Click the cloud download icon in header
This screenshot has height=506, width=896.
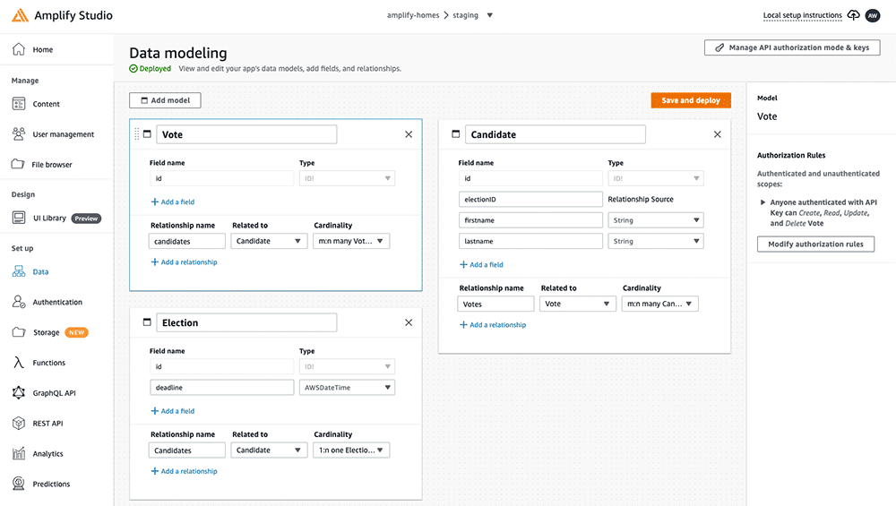(853, 15)
